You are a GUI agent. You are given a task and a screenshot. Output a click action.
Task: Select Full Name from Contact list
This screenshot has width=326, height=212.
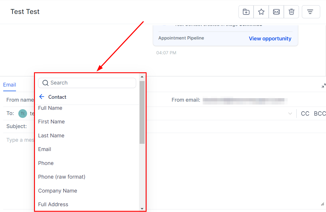click(x=50, y=108)
